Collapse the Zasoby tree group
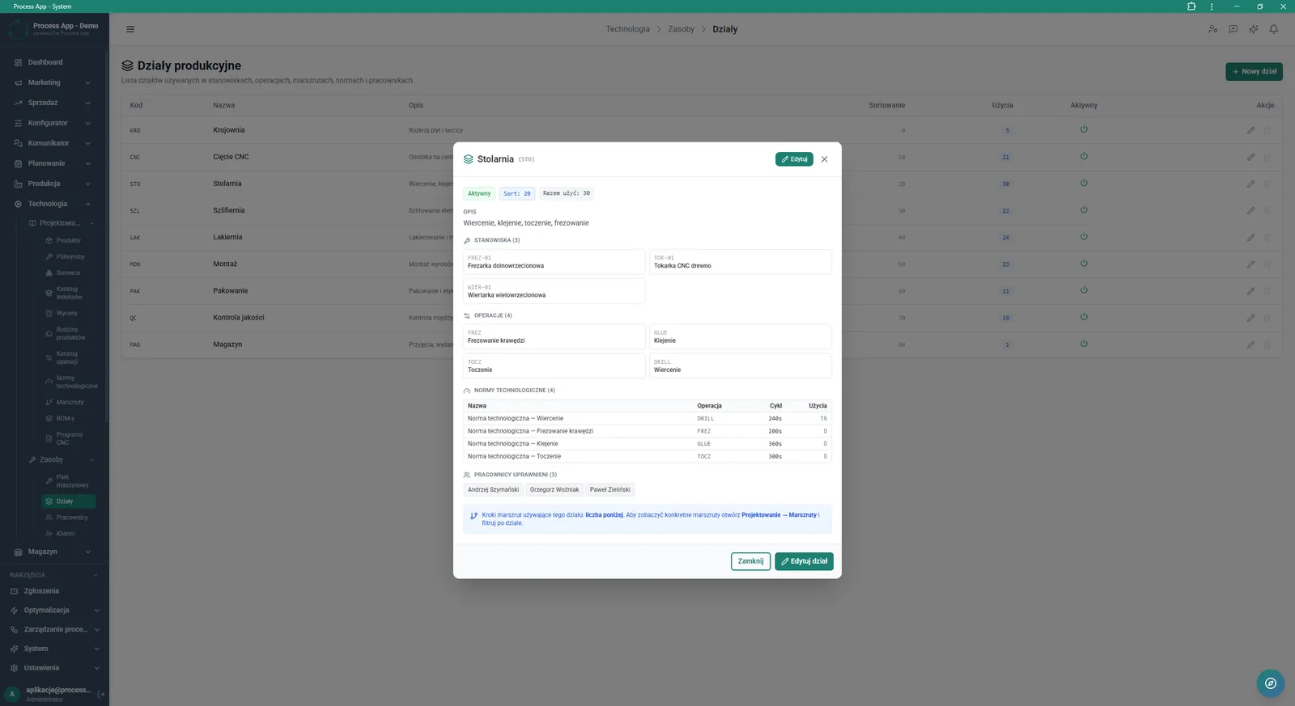 tap(92, 459)
